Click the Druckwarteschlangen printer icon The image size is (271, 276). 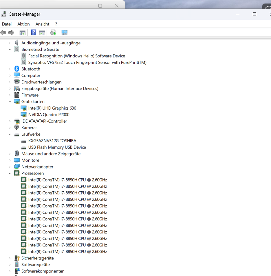pyautogui.click(x=17, y=82)
